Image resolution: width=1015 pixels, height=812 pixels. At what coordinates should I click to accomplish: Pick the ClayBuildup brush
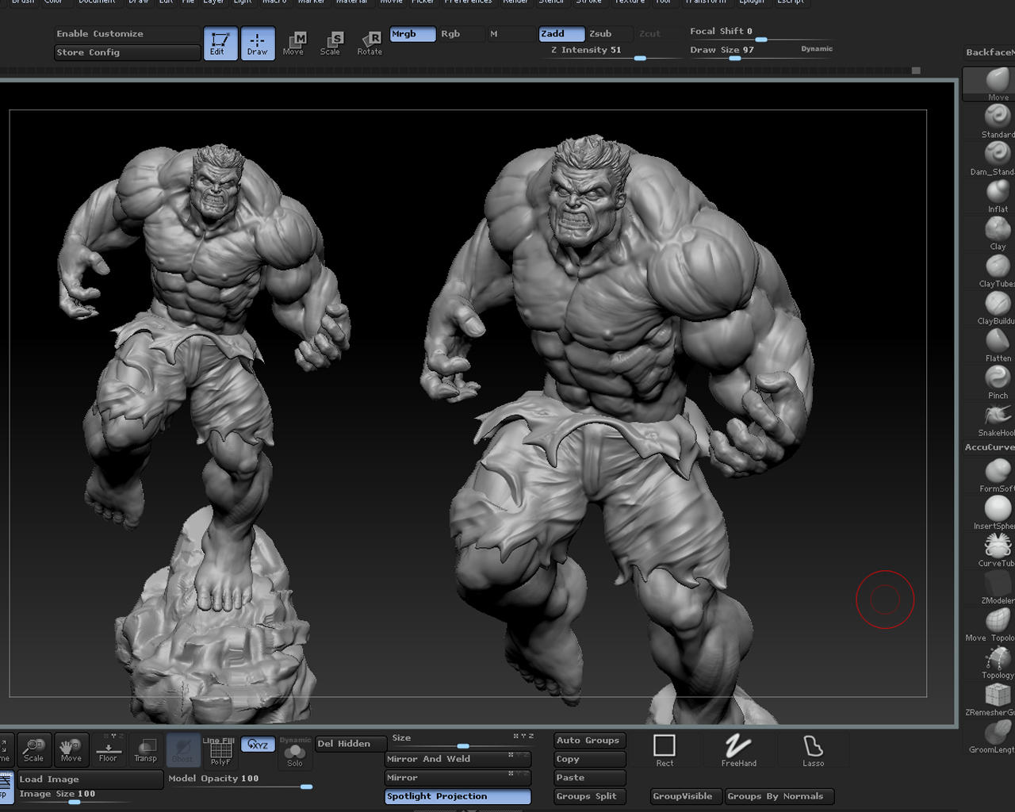tap(997, 308)
